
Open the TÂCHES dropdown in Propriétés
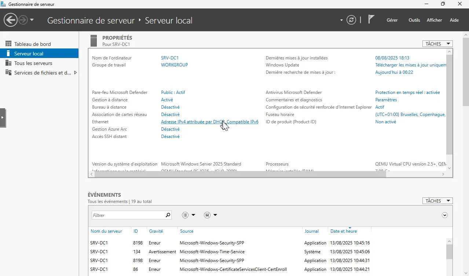coord(437,44)
